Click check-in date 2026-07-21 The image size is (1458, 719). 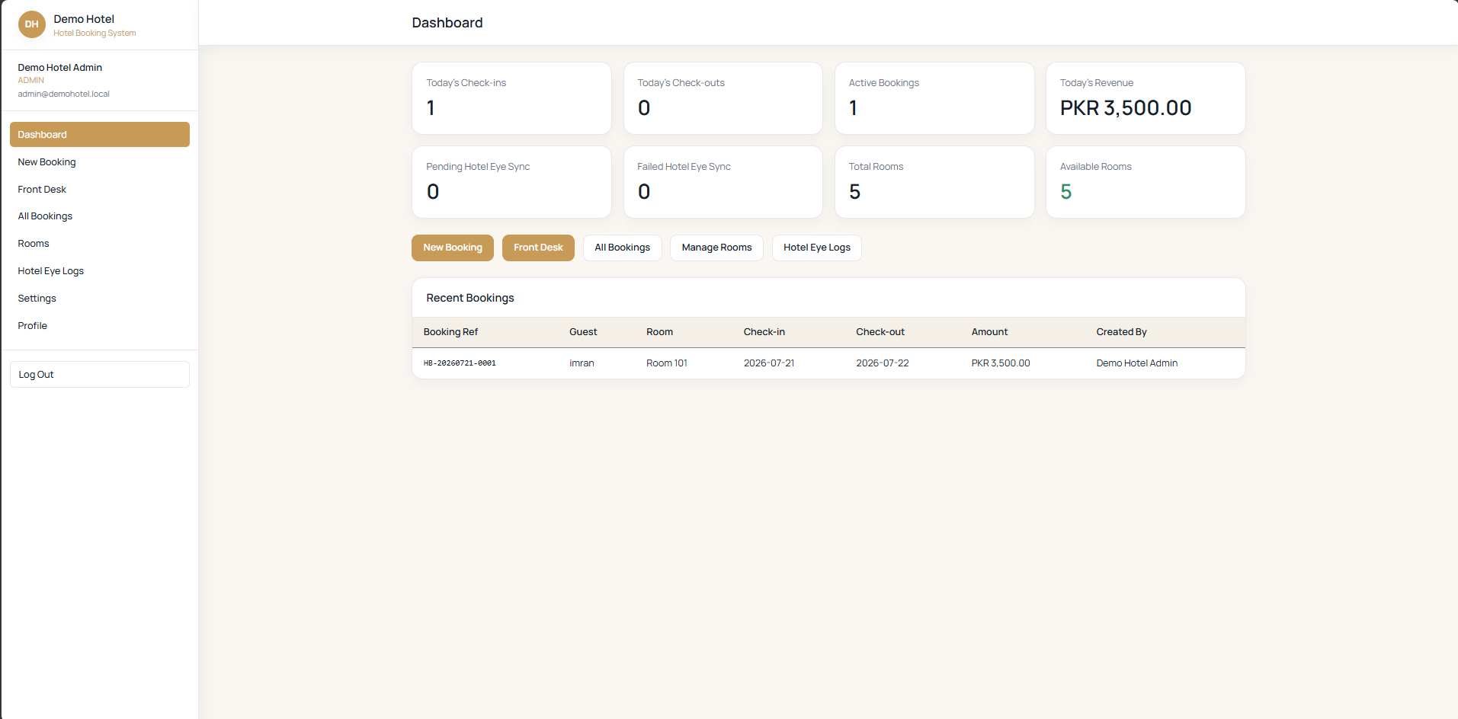point(769,363)
